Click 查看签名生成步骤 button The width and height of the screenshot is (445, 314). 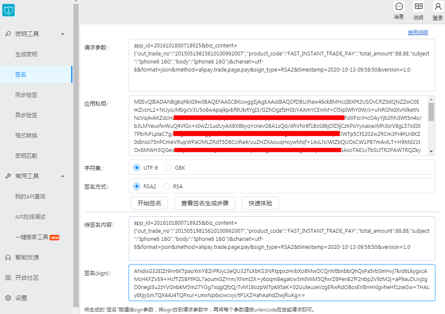(205, 203)
